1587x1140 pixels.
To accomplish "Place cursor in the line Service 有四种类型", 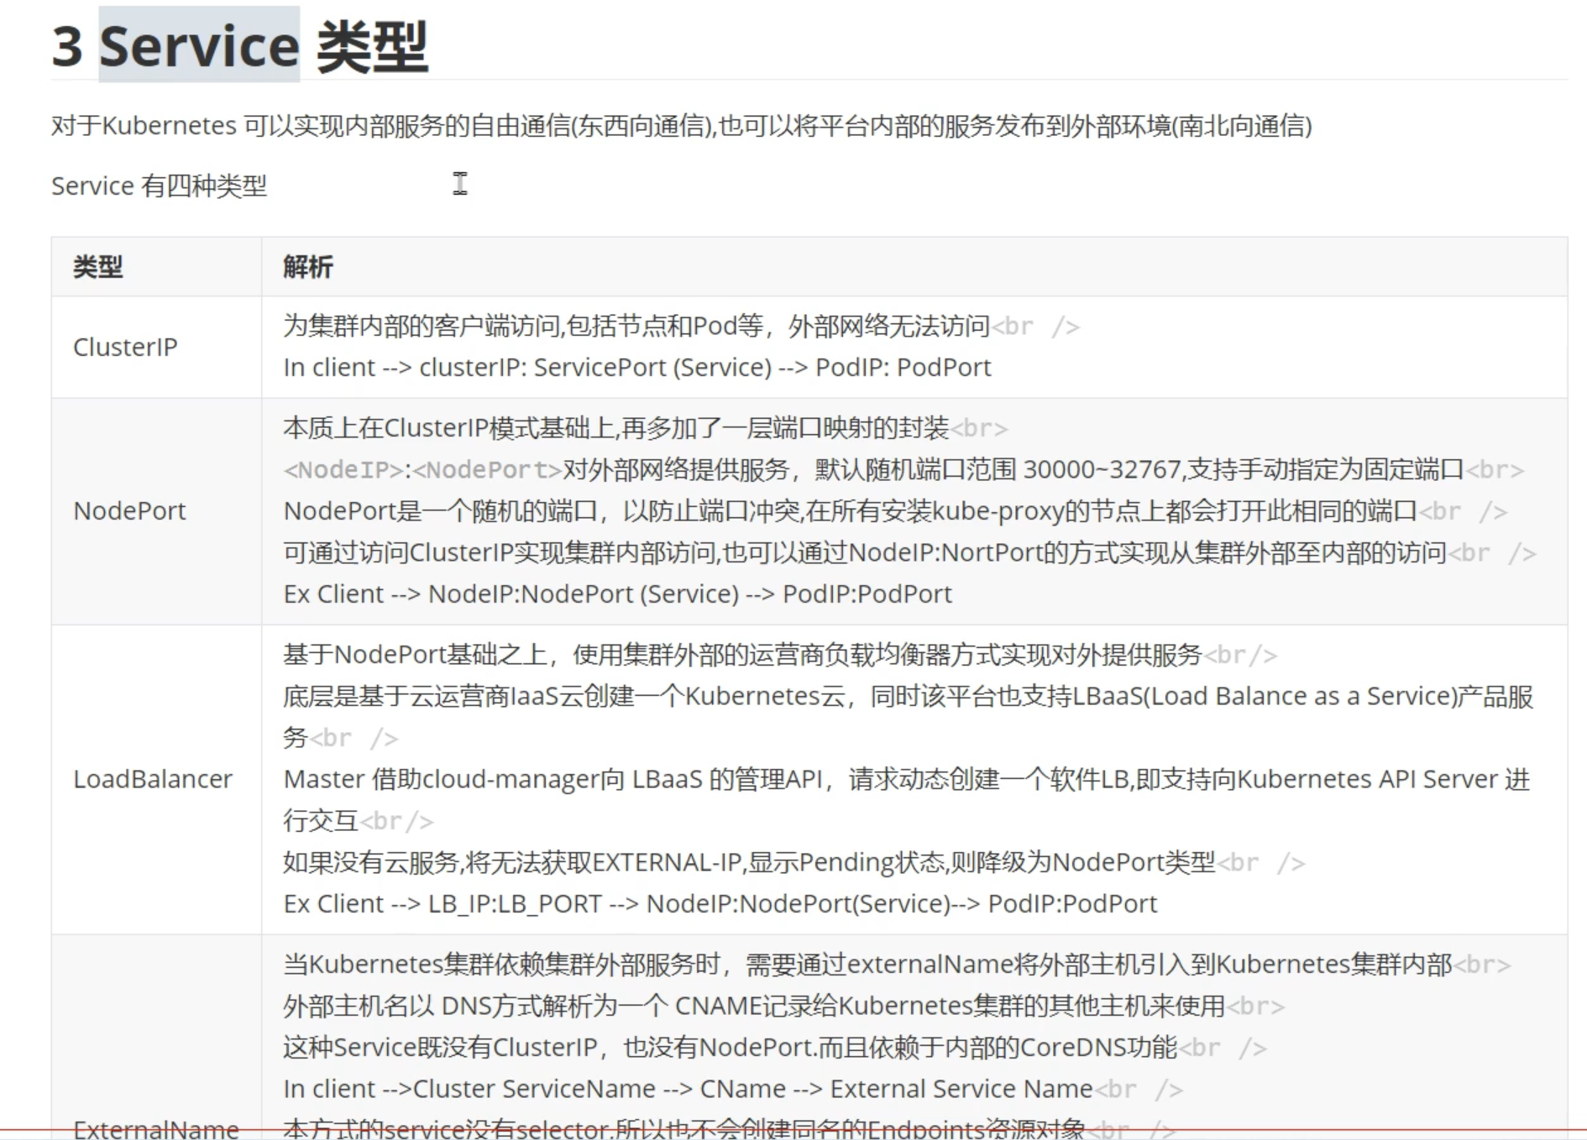I will 159,186.
